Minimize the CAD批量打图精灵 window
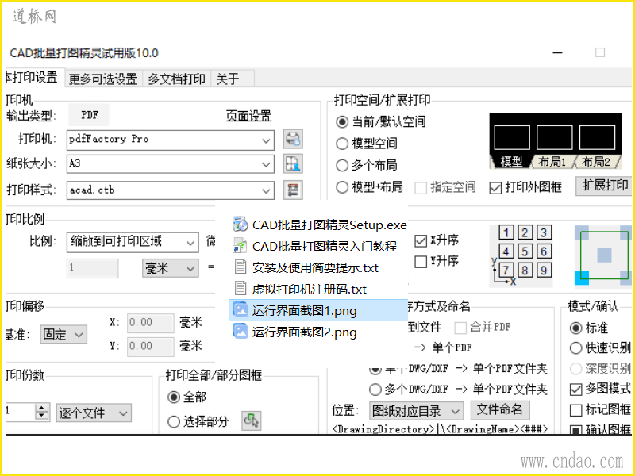Viewport: 635px width, 476px height. [x=558, y=52]
